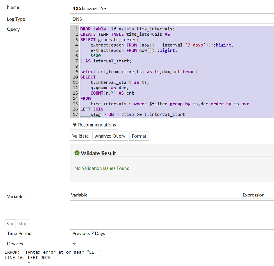This screenshot has height=266, width=274.
Task: Run Analyze Query on the SQL
Action: pyautogui.click(x=110, y=136)
